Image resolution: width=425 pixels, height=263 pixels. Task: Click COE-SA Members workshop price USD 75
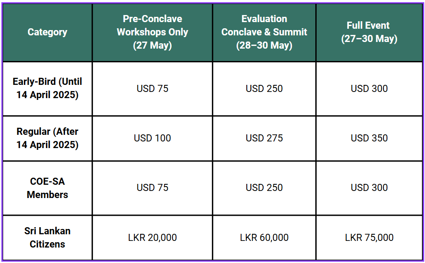point(152,188)
